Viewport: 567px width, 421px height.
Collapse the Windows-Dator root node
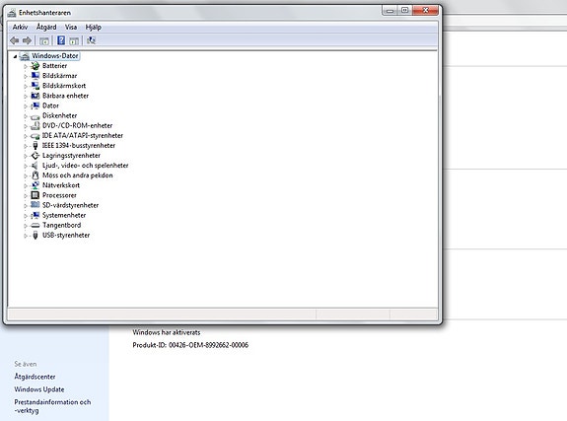(15, 56)
